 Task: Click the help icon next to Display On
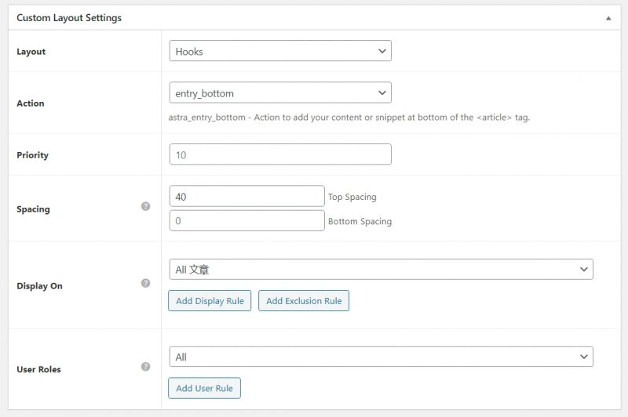[x=145, y=283]
